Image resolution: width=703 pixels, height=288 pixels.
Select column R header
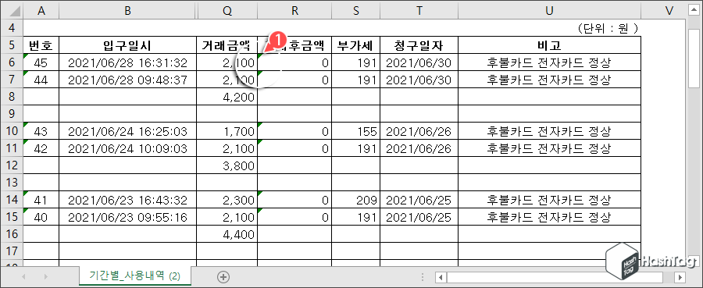(294, 11)
